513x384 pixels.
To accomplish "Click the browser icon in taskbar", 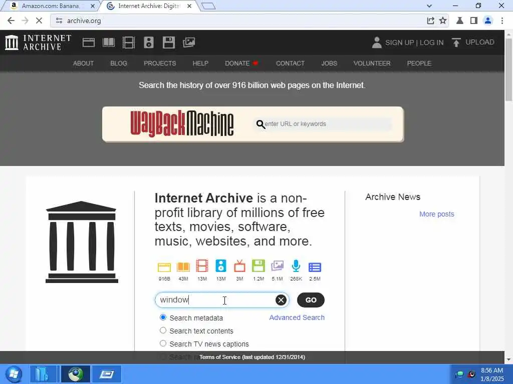I will (x=76, y=374).
